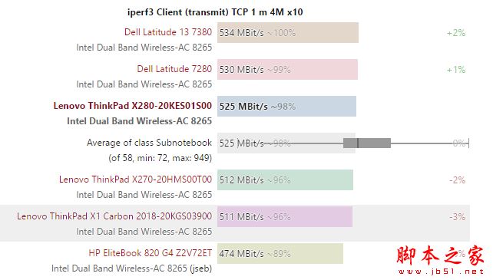This screenshot has width=493, height=280.
Task: Click the olive 474 MBit/s bar
Action: [280, 254]
